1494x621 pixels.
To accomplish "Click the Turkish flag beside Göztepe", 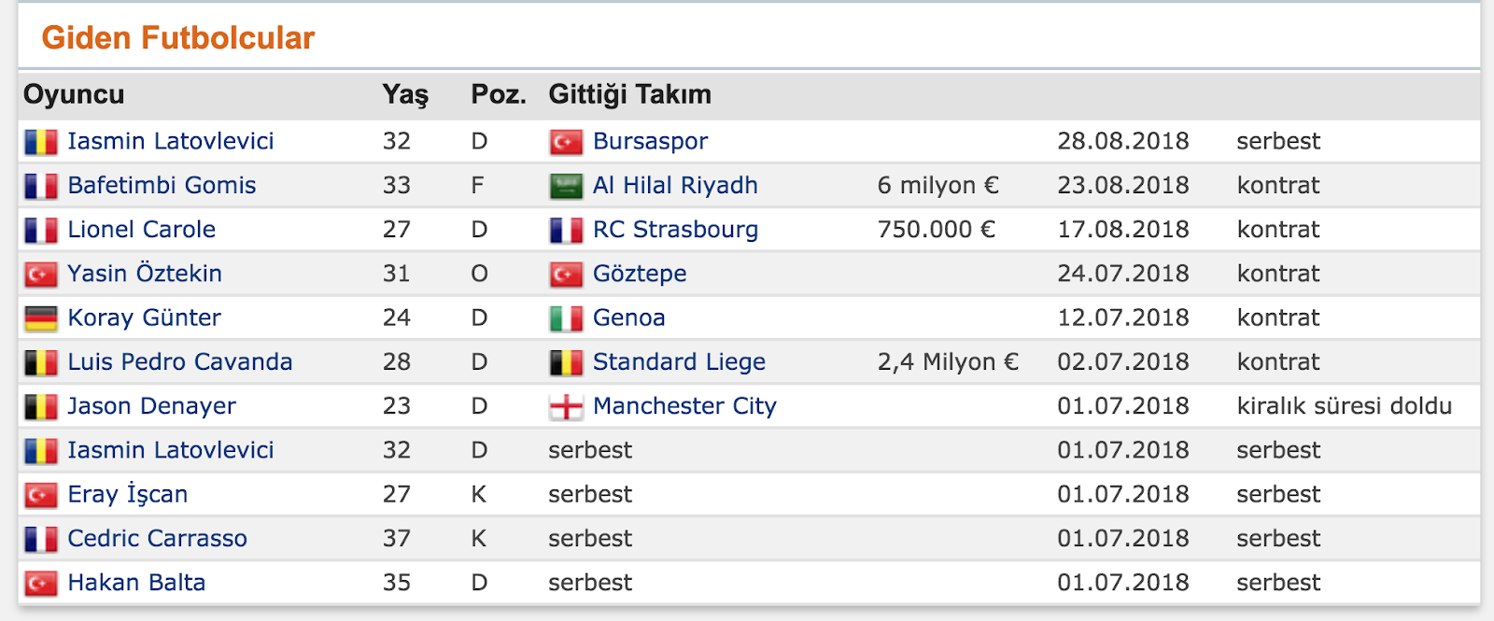I will [566, 275].
